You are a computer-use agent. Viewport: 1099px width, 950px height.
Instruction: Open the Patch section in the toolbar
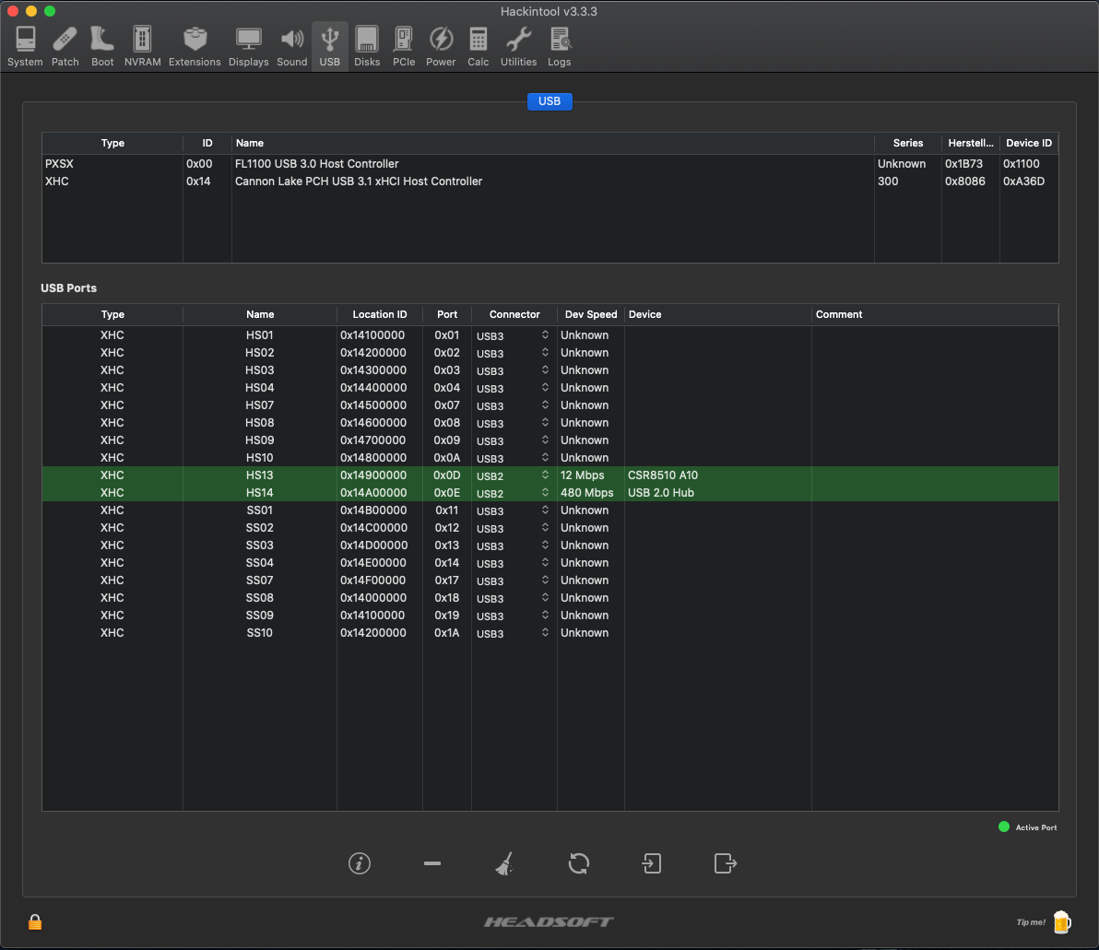[65, 46]
